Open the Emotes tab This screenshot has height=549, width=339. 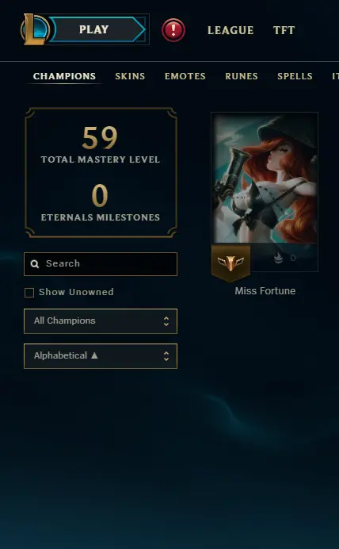pos(185,76)
